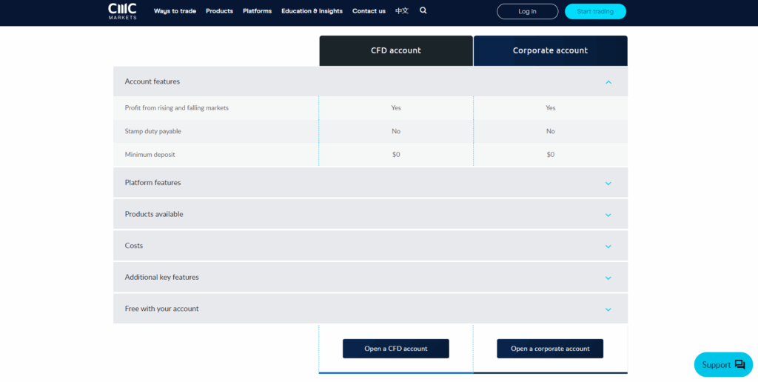This screenshot has height=382, width=758.
Task: Click Open a CFD account button
Action: click(x=395, y=349)
